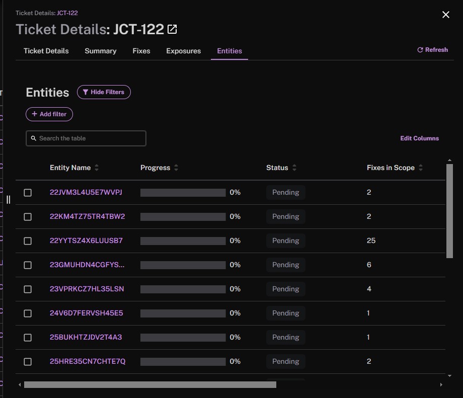Open entity 25HRE35CN7CHTE7Q
463x398 pixels.
pos(88,361)
